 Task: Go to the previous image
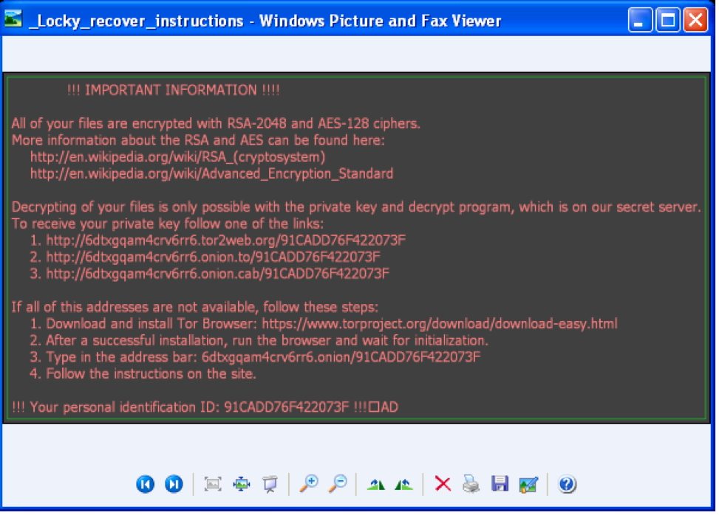click(x=145, y=484)
